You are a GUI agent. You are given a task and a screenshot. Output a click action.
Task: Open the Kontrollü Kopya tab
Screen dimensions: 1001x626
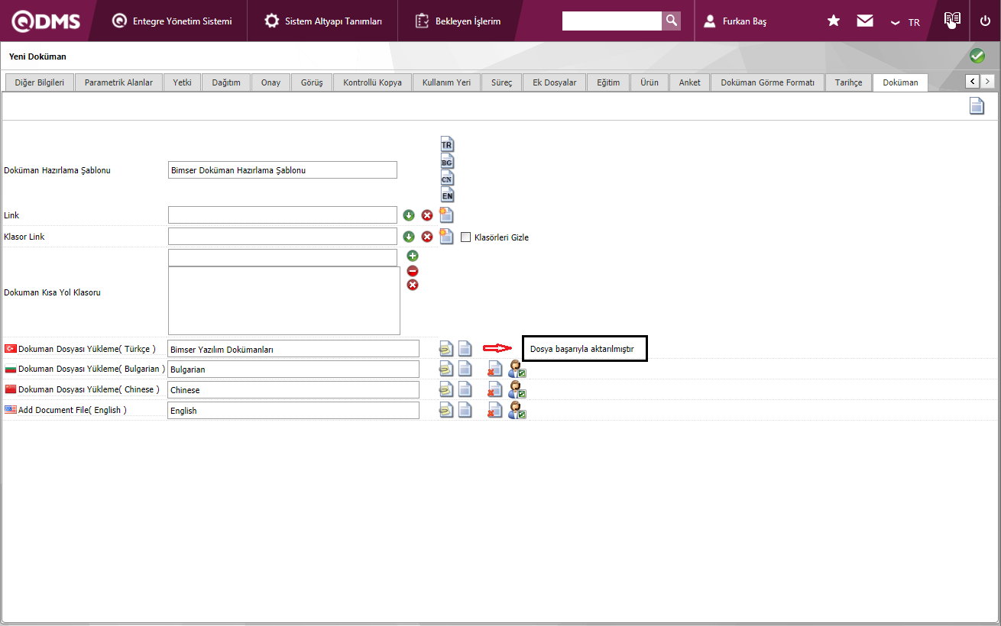[372, 82]
